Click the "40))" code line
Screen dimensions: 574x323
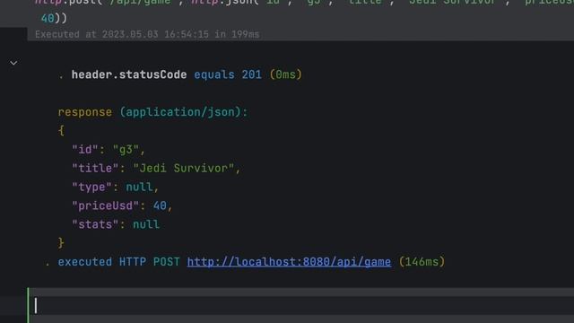coord(54,18)
